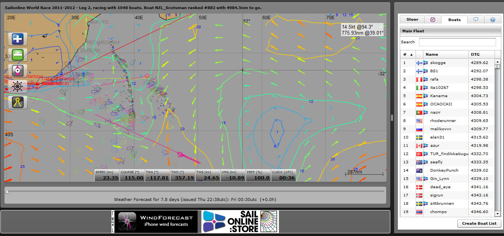Focus the boat Search input field
Image resolution: width=504 pixels, height=236 pixels.
[x=457, y=42]
